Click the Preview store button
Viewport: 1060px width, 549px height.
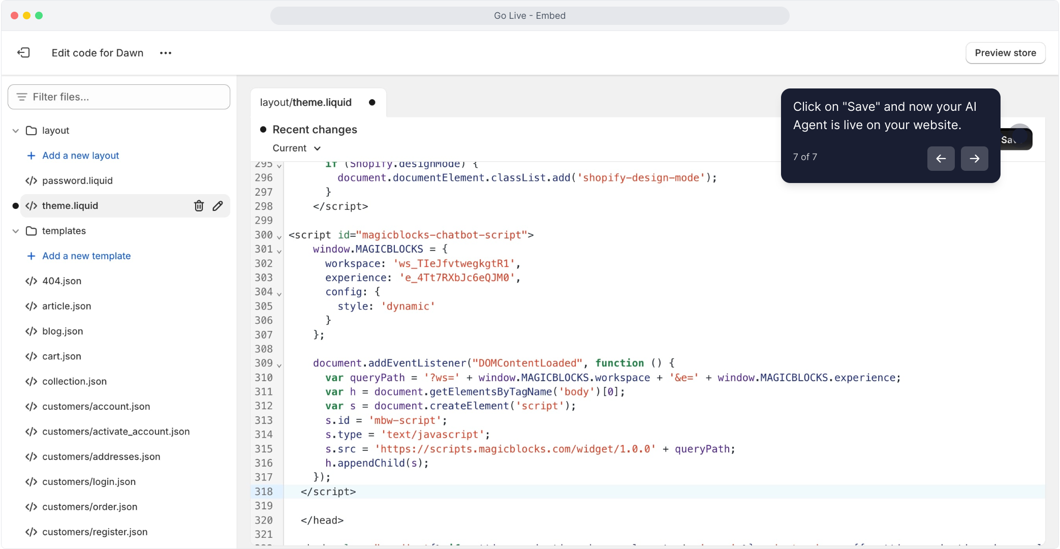(x=1005, y=53)
